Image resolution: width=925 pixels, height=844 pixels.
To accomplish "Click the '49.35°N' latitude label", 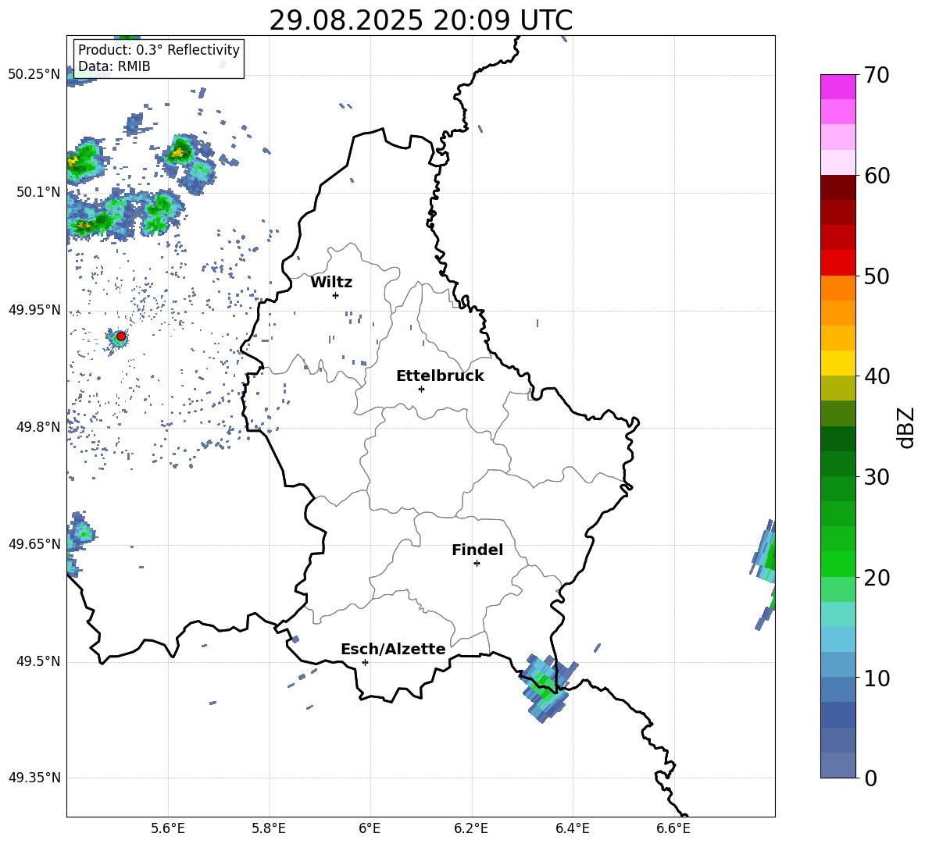I will pyautogui.click(x=34, y=778).
